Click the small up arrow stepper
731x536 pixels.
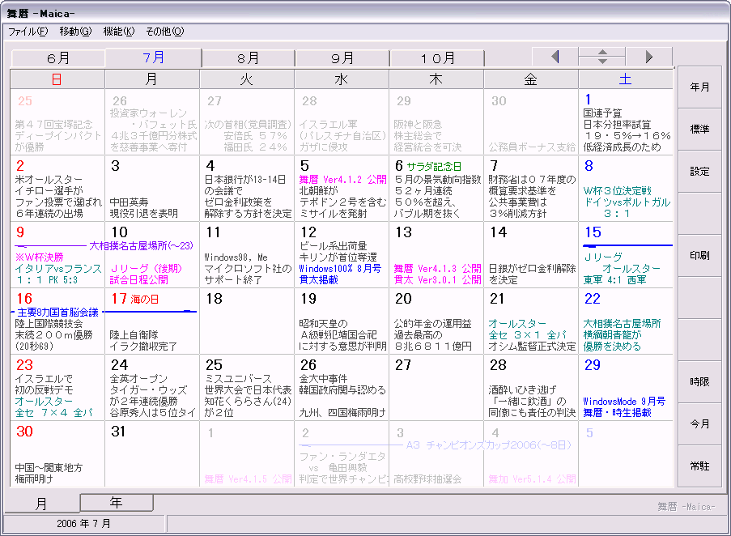coord(601,53)
